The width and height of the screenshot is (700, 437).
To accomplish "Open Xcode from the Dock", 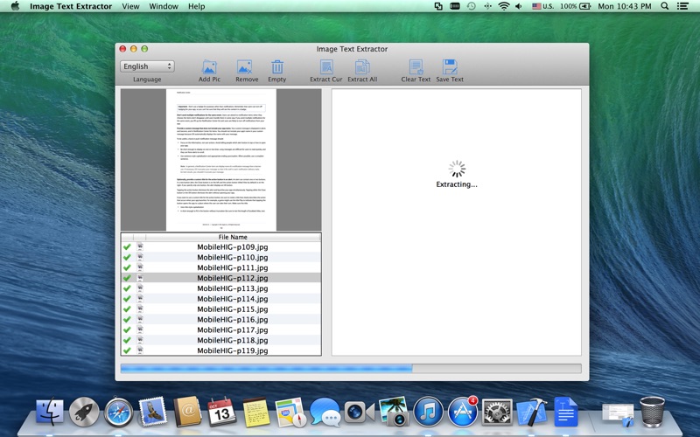I will (531, 412).
